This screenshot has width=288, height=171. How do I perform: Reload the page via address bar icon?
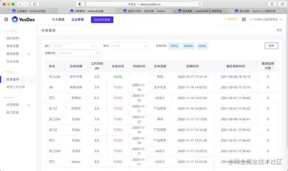pos(200,4)
